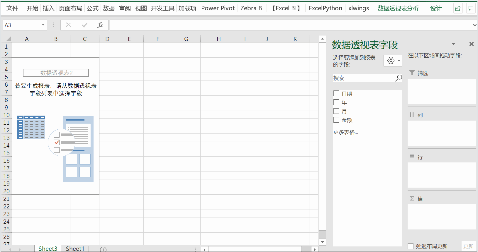Image resolution: width=478 pixels, height=252 pixels.
Task: Open the insert function fx button
Action: pos(100,25)
